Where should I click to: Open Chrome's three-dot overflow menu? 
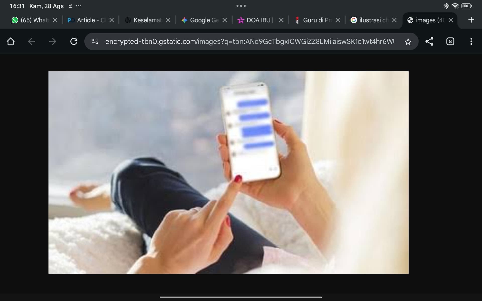pos(471,41)
